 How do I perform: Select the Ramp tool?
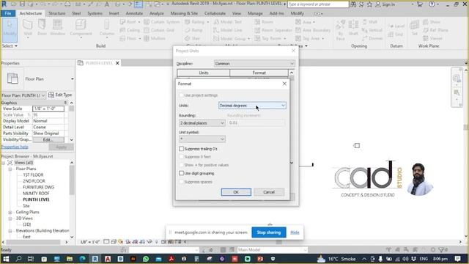[193, 30]
